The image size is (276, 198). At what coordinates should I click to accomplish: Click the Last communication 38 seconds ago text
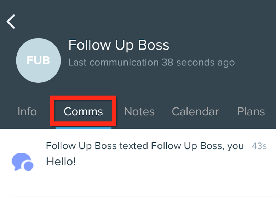coord(151,63)
